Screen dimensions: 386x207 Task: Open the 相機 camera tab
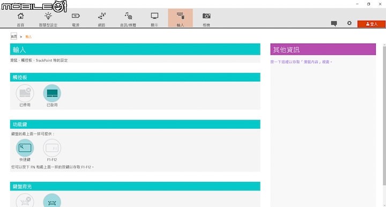[206, 19]
